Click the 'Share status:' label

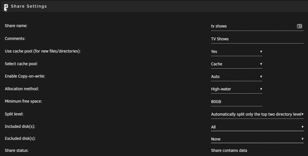point(17,150)
